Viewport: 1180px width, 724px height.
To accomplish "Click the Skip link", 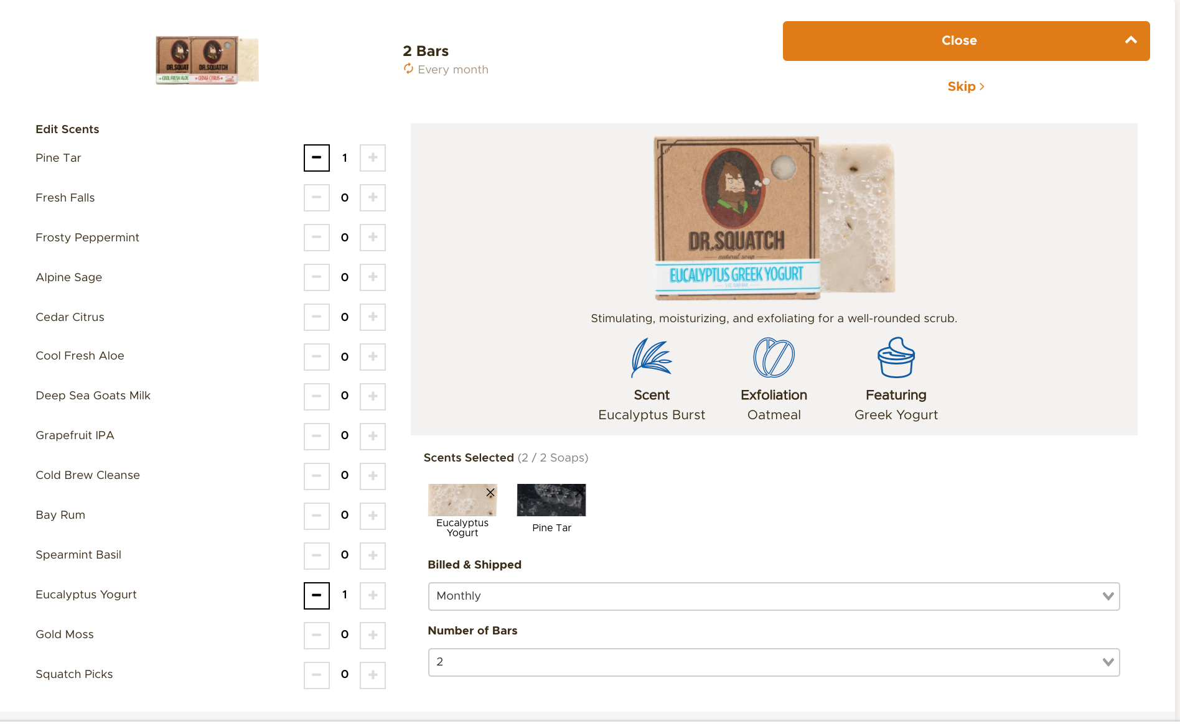I will pyautogui.click(x=966, y=86).
